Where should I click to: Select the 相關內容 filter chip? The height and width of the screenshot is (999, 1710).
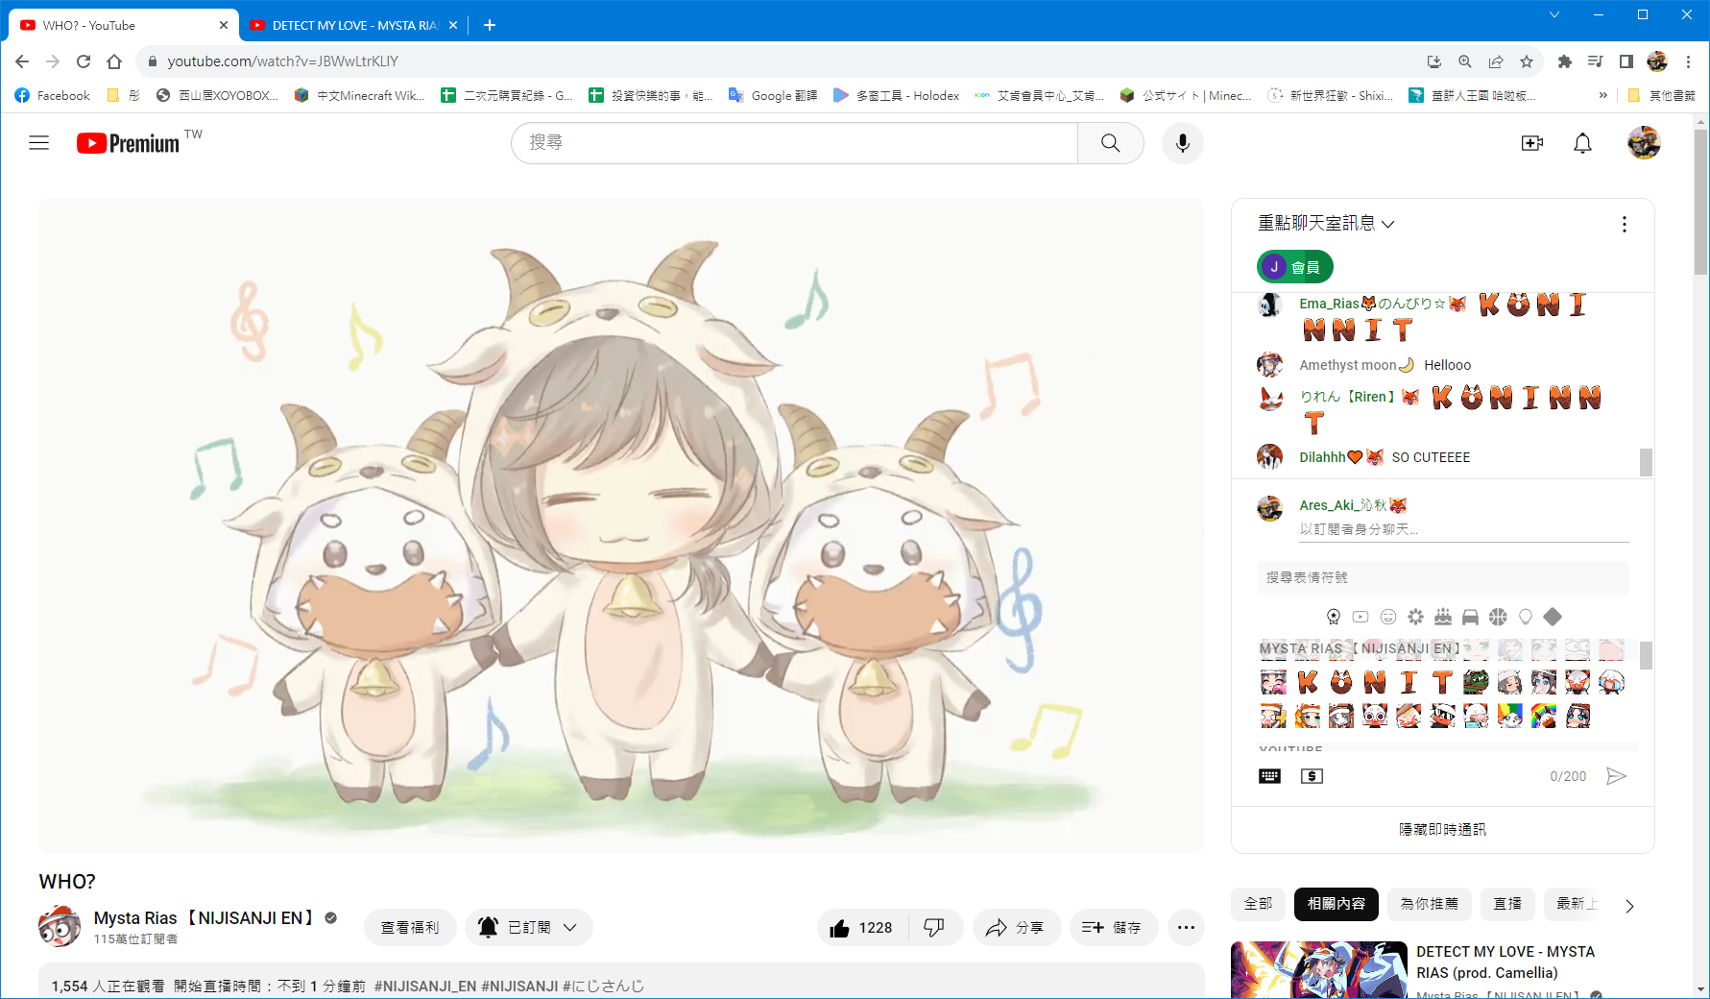click(x=1337, y=904)
